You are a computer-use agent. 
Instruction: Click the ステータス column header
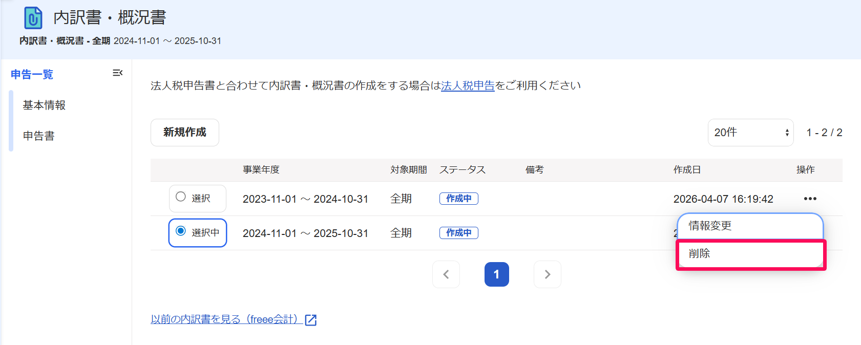tap(463, 170)
